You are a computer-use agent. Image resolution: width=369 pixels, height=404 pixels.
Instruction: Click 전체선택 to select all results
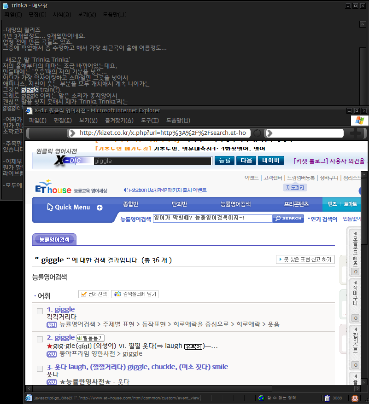click(94, 294)
